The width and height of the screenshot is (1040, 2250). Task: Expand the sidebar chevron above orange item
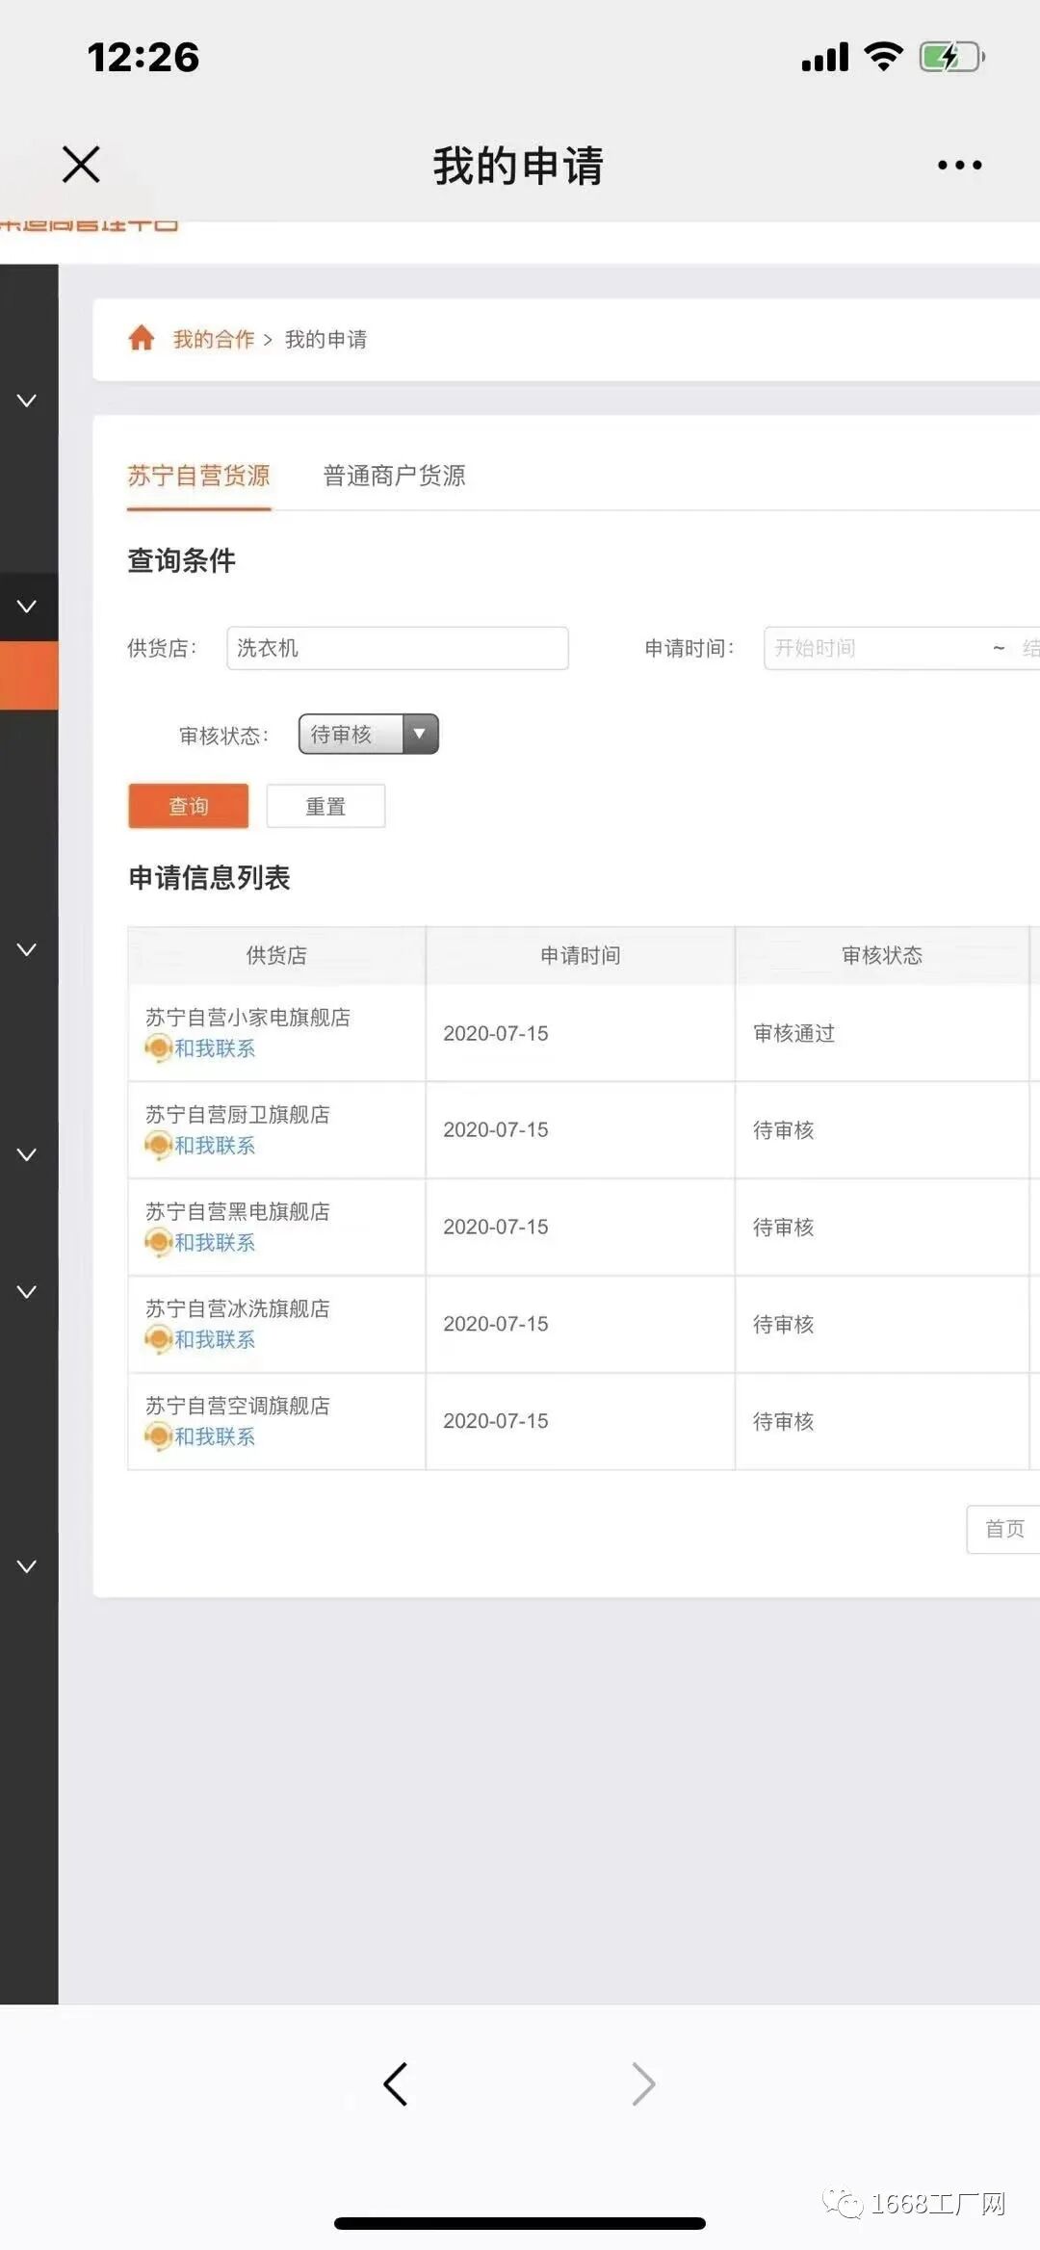pyautogui.click(x=27, y=607)
